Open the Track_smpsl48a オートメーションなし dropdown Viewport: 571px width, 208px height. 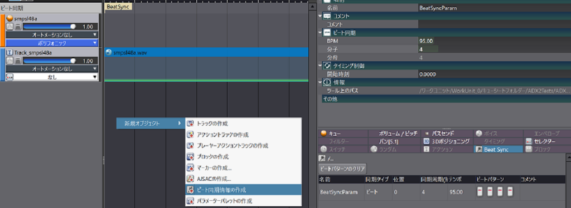pyautogui.click(x=52, y=68)
